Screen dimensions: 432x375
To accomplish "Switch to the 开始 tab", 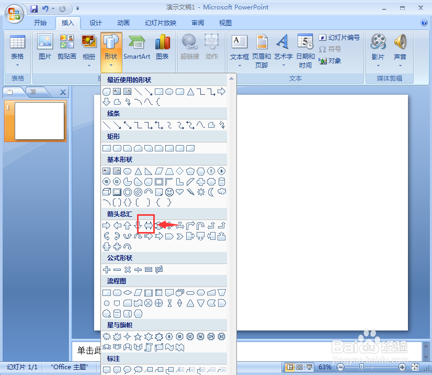I will tap(40, 23).
